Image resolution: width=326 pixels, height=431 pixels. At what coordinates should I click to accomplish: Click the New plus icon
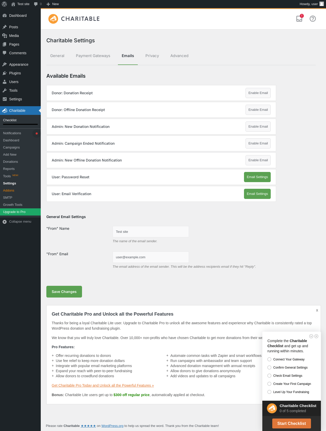coord(48,4)
